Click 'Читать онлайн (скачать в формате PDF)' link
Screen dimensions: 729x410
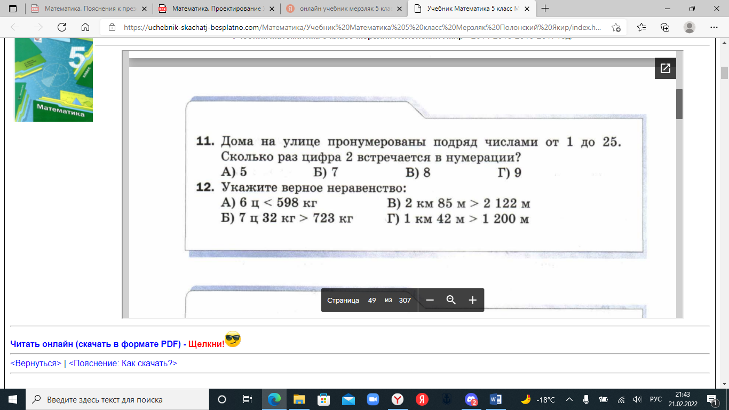click(x=96, y=344)
